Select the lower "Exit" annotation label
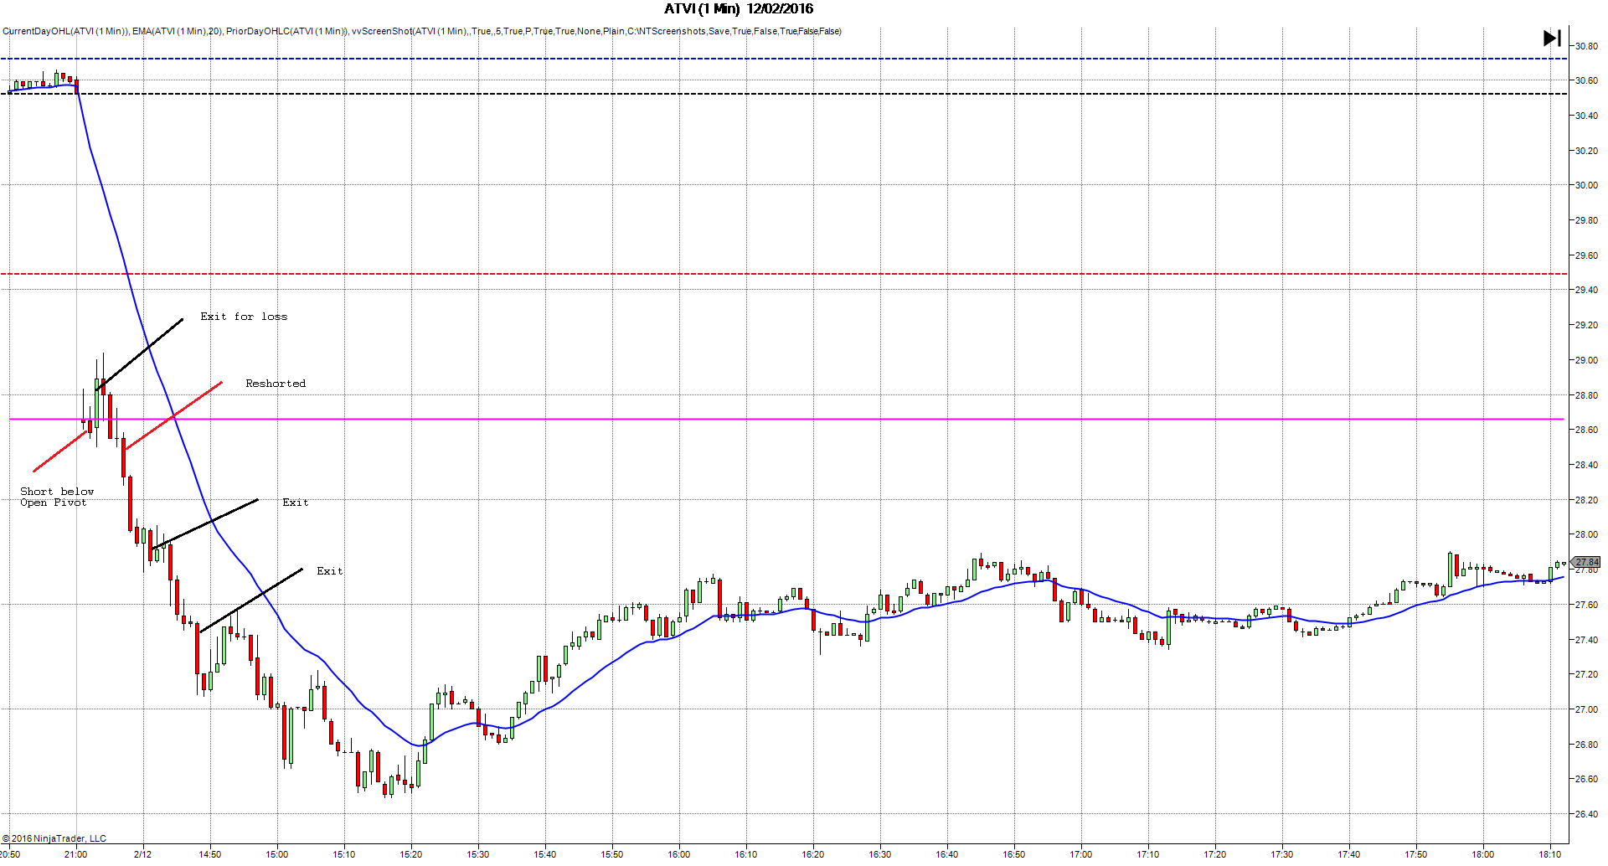This screenshot has width=1608, height=866. point(330,571)
